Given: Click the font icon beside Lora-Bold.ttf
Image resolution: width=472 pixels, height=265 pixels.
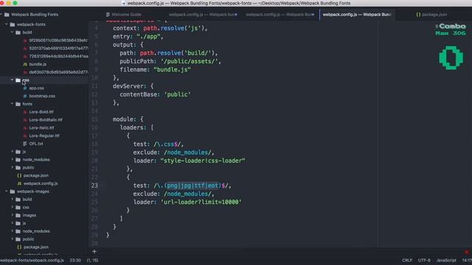Looking at the screenshot, I should pos(25,112).
